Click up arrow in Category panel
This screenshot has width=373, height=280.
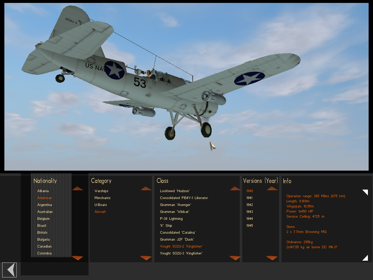tap(146, 188)
